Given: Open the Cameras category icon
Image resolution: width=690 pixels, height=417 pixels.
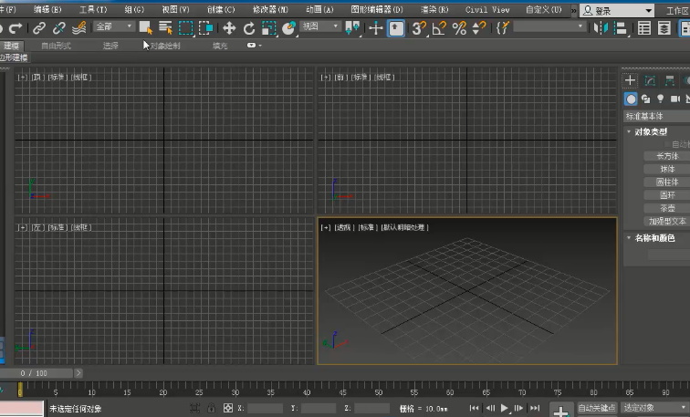Looking at the screenshot, I should pos(675,99).
